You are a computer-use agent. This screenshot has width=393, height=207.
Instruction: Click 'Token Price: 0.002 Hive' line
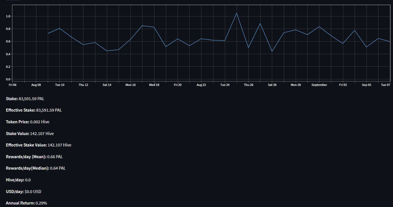point(28,122)
